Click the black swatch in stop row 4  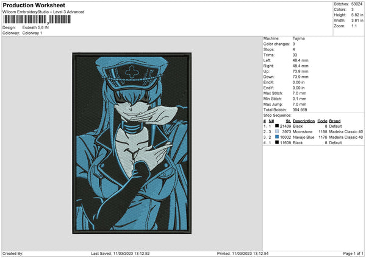[277, 142]
